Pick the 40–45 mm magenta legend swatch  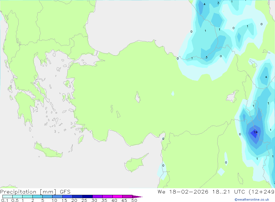coord(117,196)
